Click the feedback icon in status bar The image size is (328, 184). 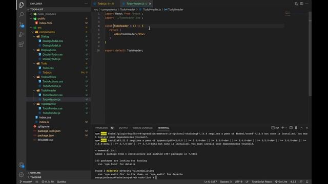301,182
